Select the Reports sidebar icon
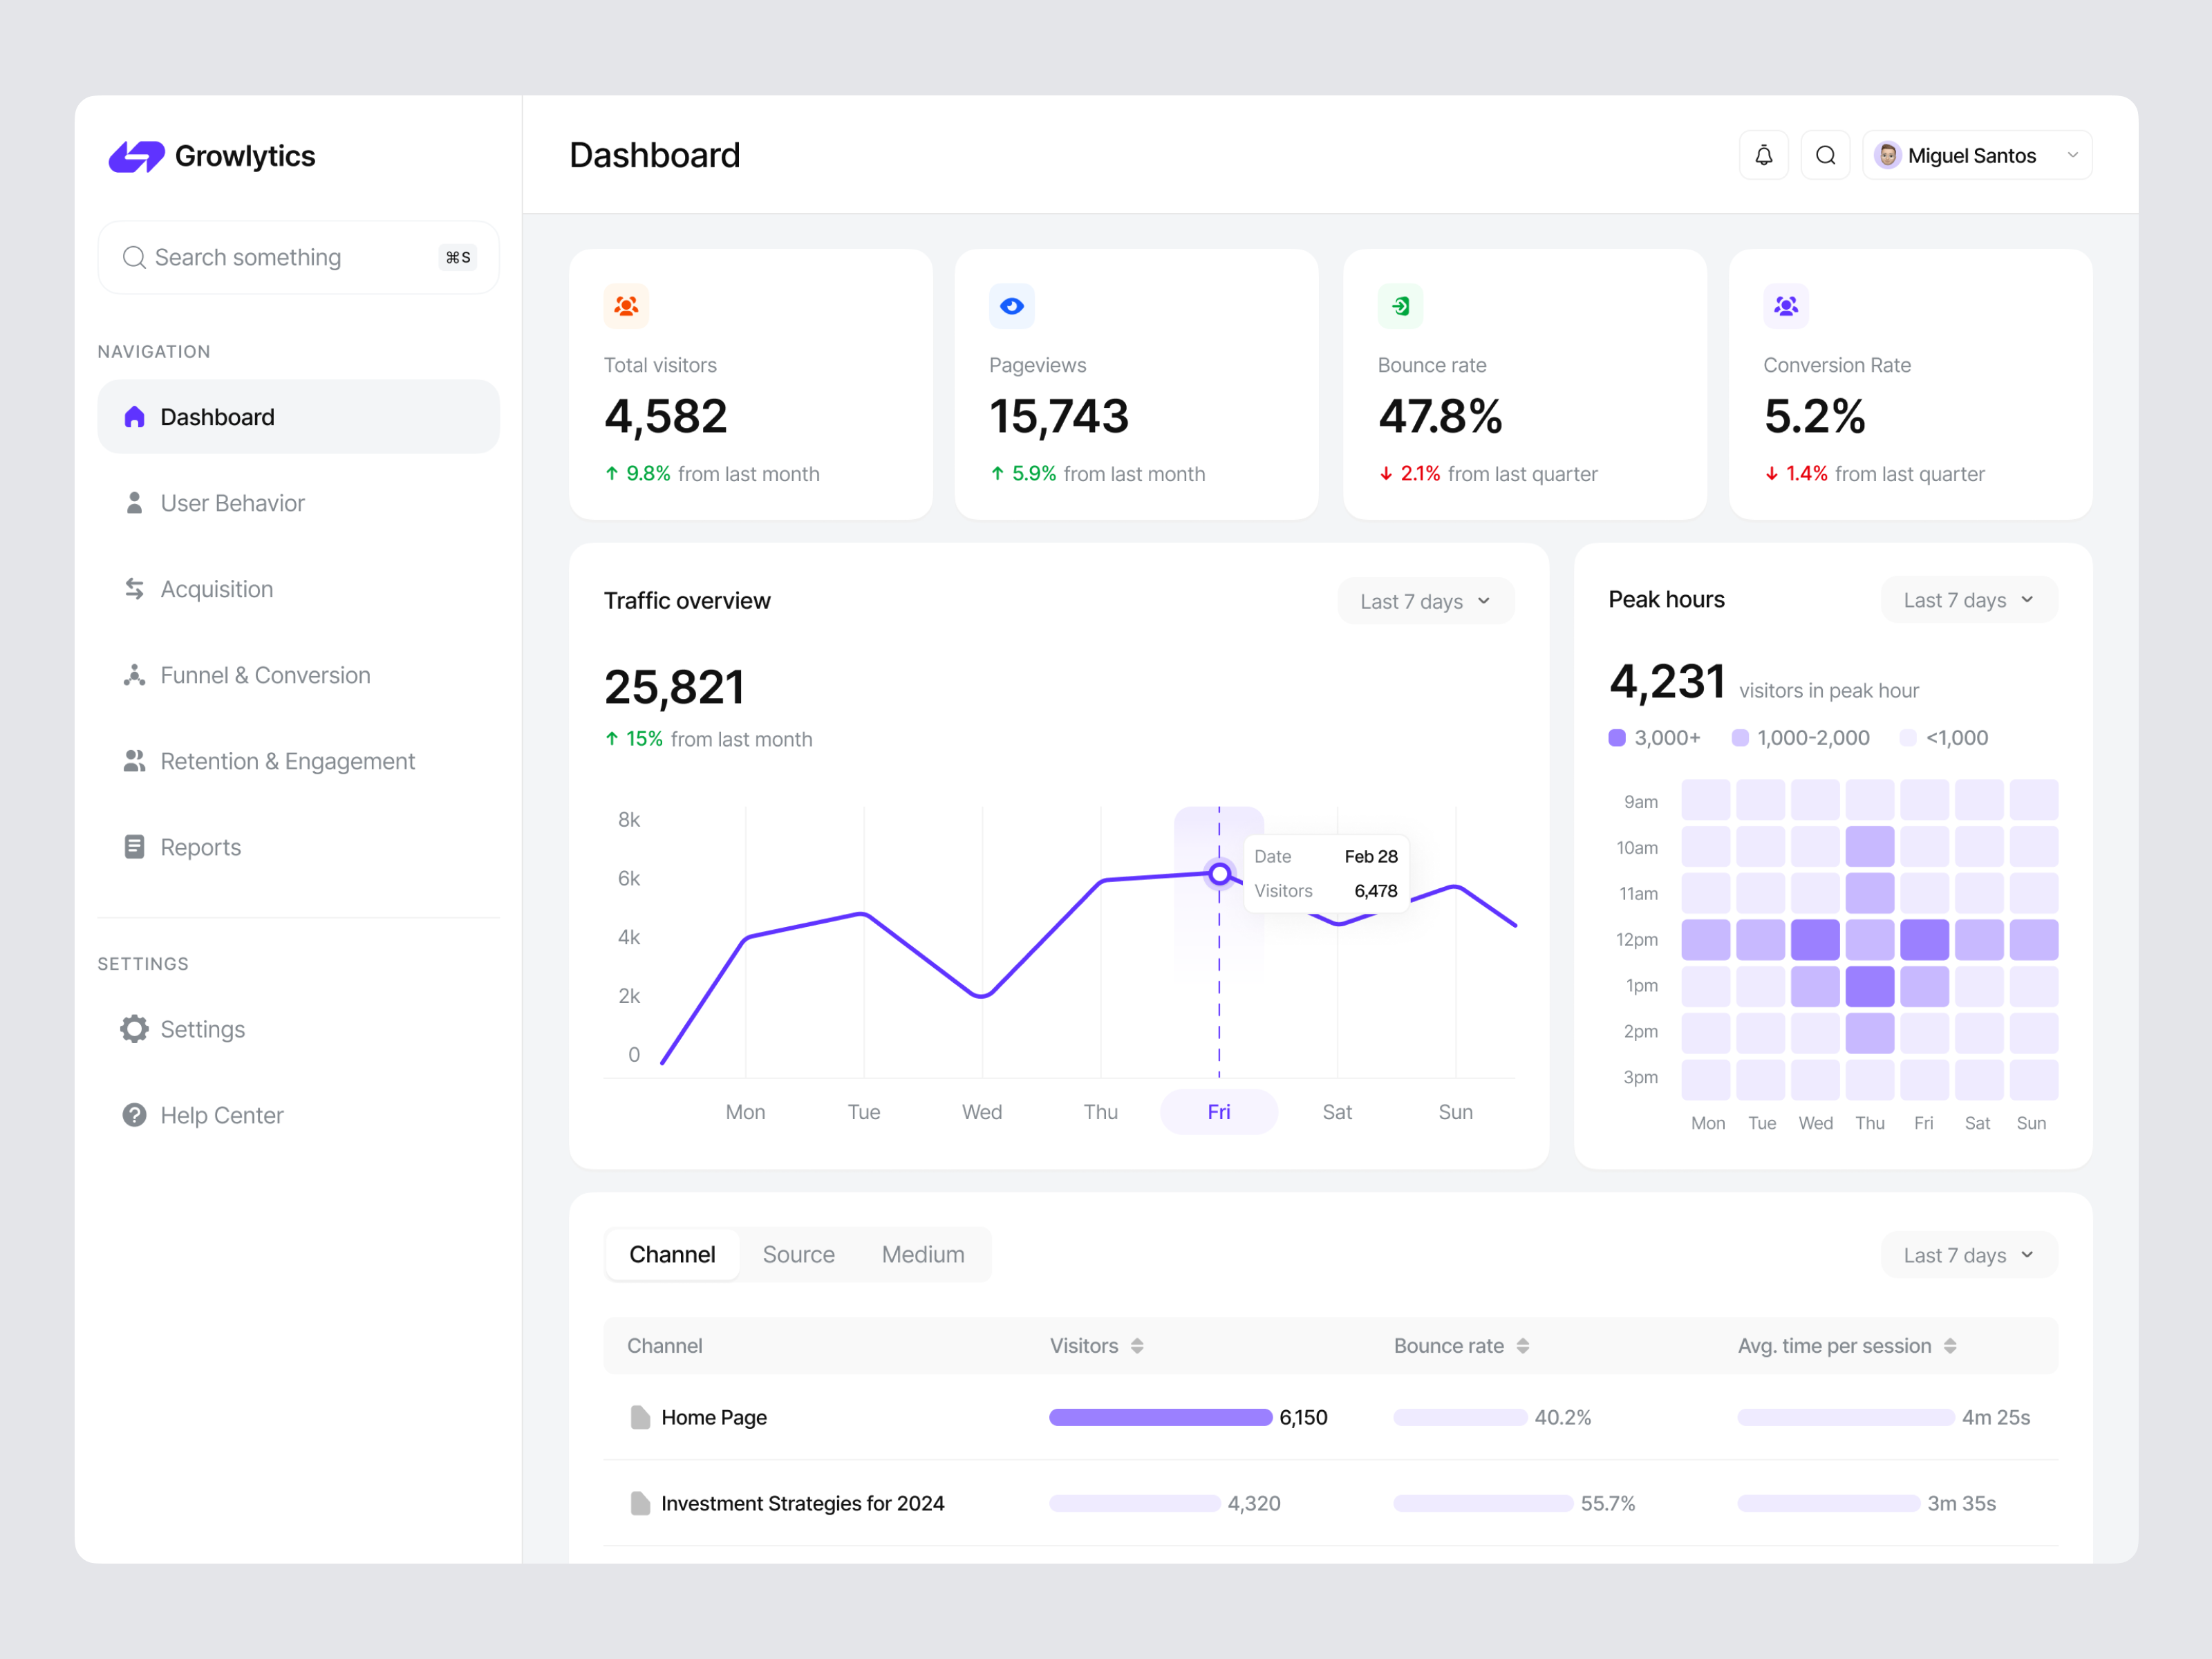This screenshot has height=1659, width=2212. click(x=134, y=846)
